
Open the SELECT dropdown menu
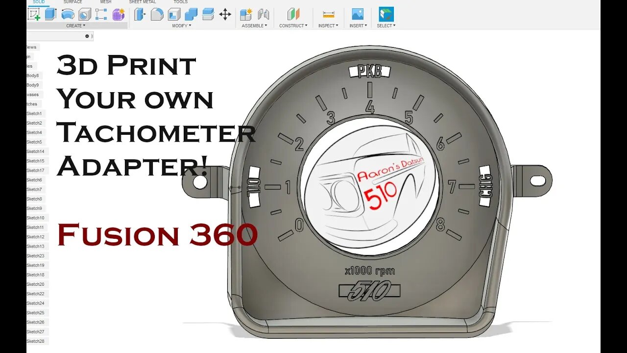(386, 25)
